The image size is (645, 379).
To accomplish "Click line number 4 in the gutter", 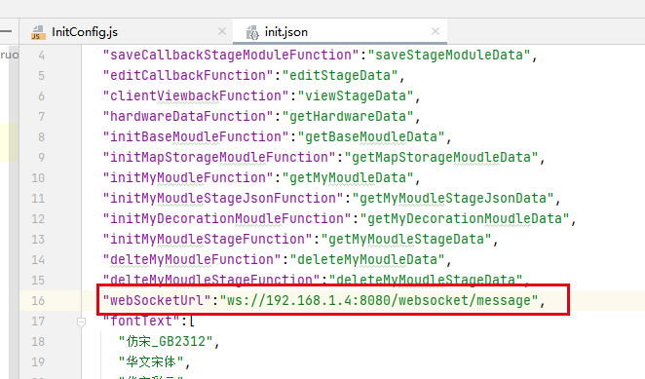I will (x=41, y=56).
